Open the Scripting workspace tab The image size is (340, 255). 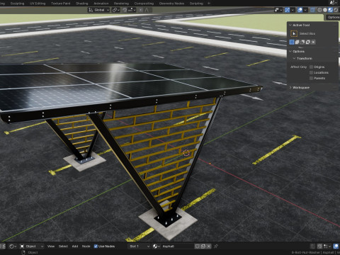pos(196,4)
